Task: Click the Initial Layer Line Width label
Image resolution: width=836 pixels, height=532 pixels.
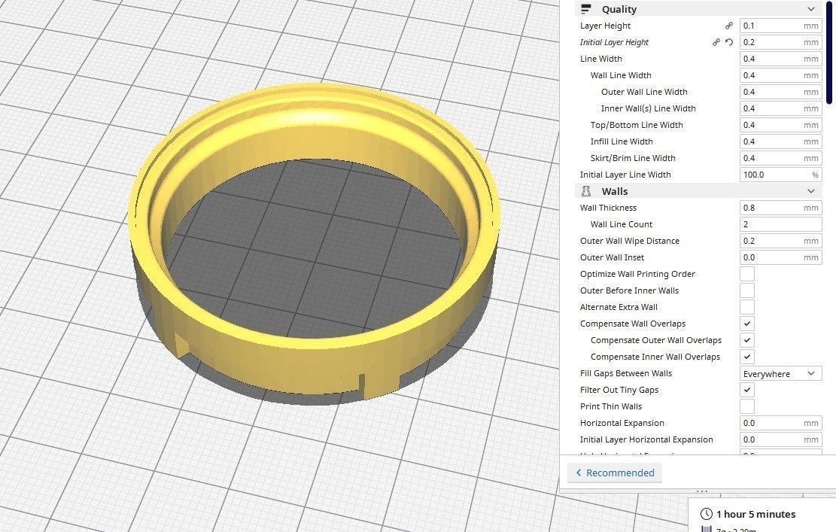Action: 625,175
